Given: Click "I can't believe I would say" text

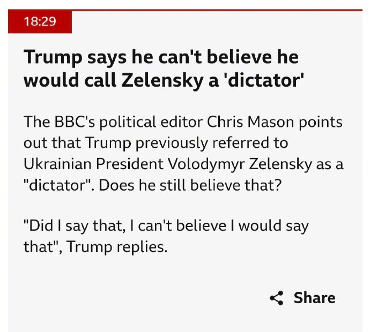Looking at the screenshot, I should coord(219,226).
